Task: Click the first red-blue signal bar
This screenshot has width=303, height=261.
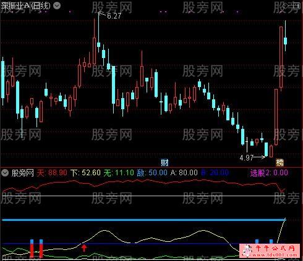Action: [x=32, y=249]
